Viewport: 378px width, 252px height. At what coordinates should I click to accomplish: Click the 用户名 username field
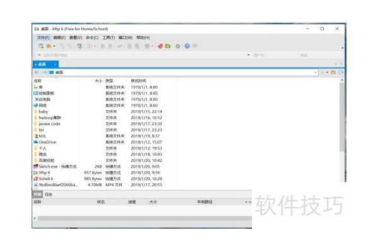click(x=275, y=55)
